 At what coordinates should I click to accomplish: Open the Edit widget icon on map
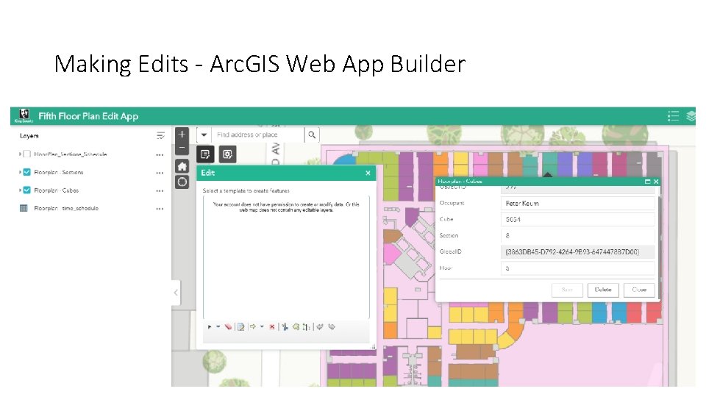tap(205, 154)
